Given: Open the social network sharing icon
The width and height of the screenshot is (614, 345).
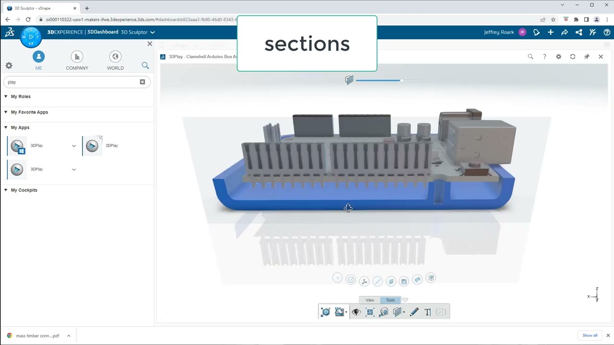Looking at the screenshot, I should [x=579, y=32].
